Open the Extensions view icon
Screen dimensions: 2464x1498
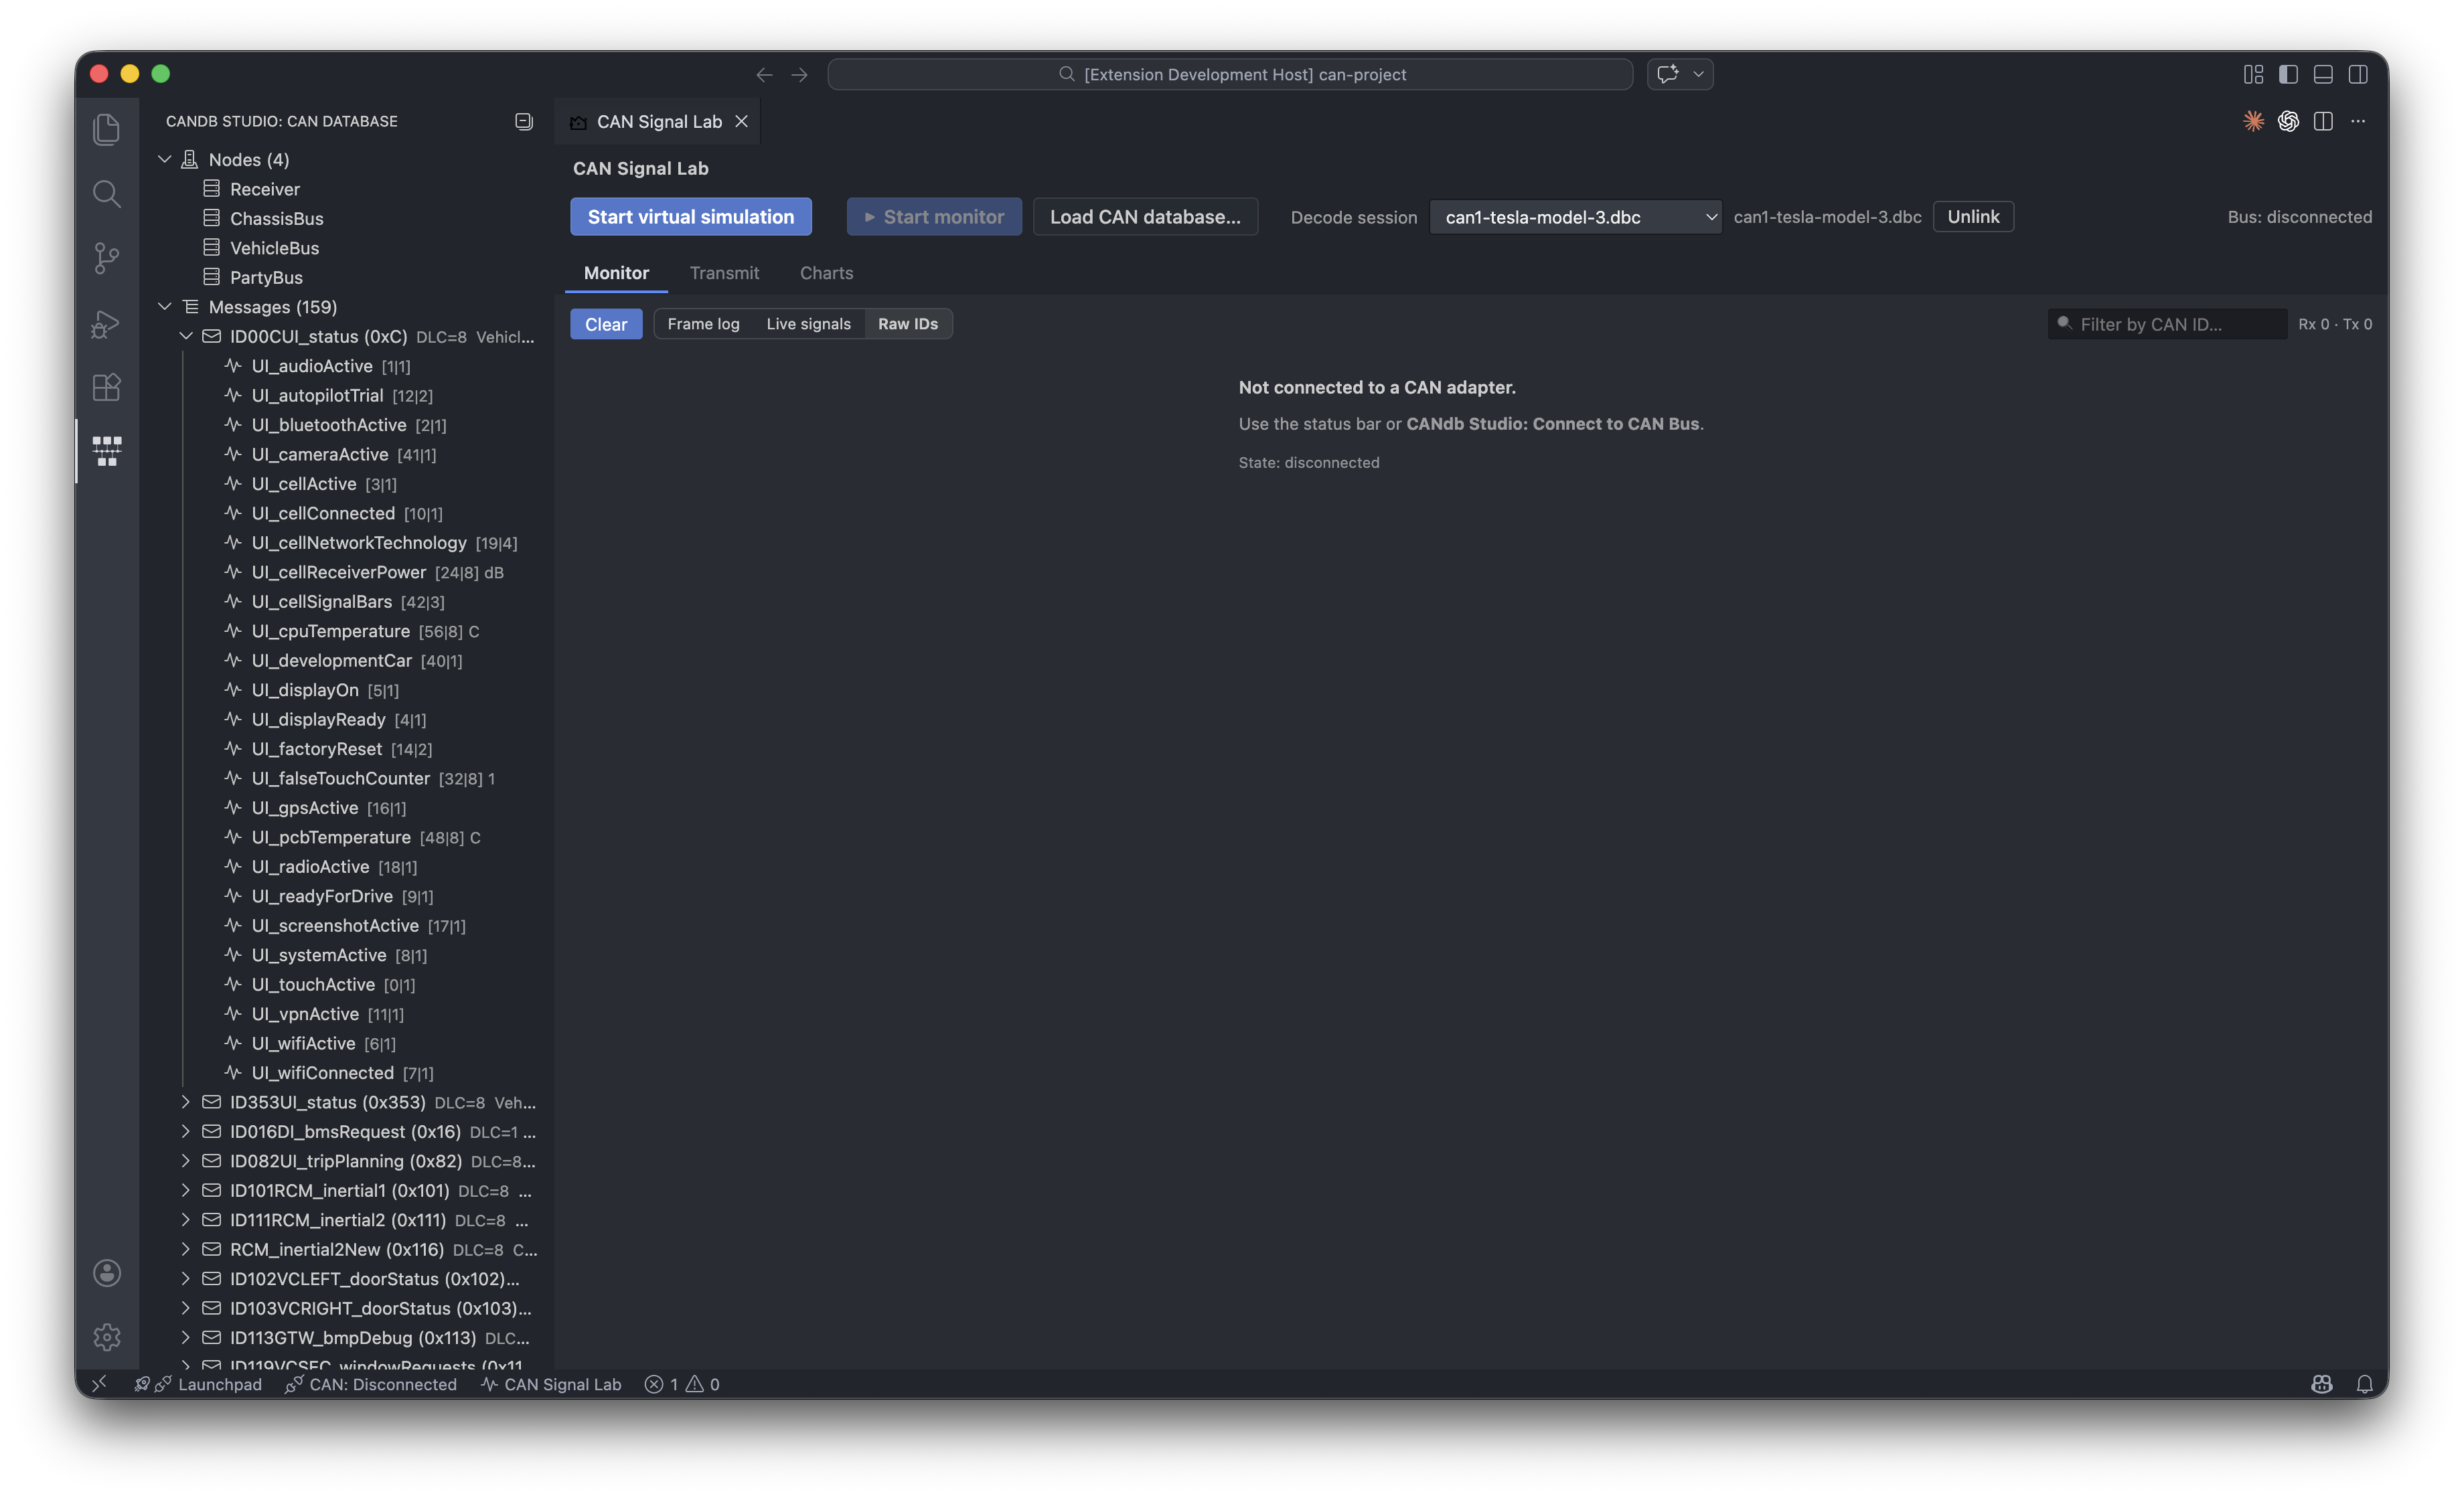[x=107, y=387]
